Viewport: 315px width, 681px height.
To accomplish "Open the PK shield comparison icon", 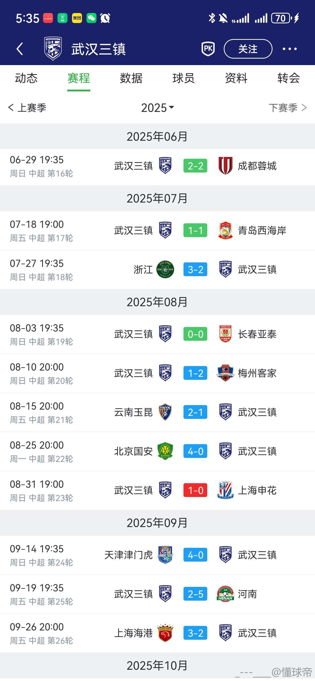I will [x=208, y=49].
